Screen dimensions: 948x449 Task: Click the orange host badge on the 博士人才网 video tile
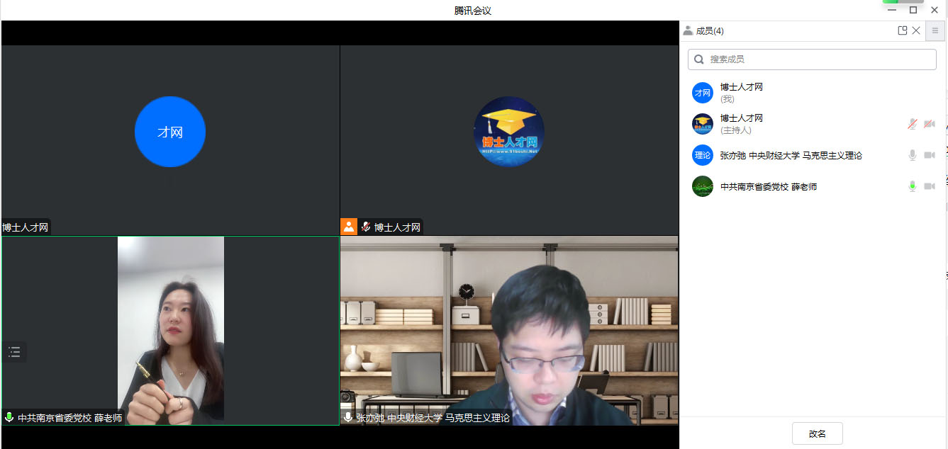[349, 227]
